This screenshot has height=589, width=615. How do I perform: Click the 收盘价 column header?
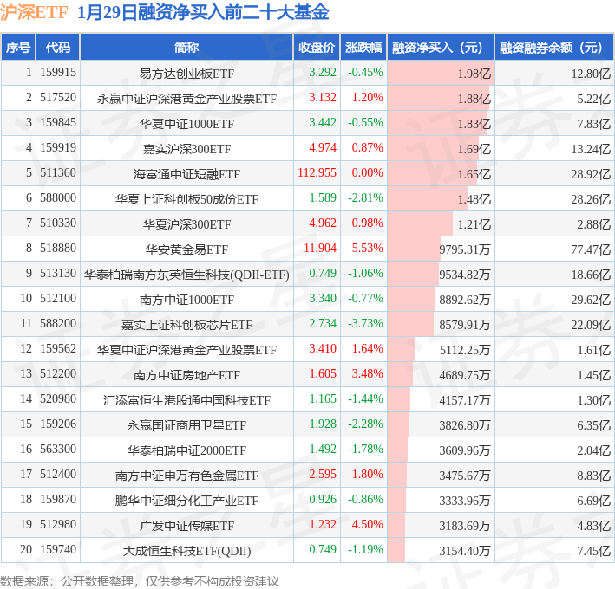point(317,48)
